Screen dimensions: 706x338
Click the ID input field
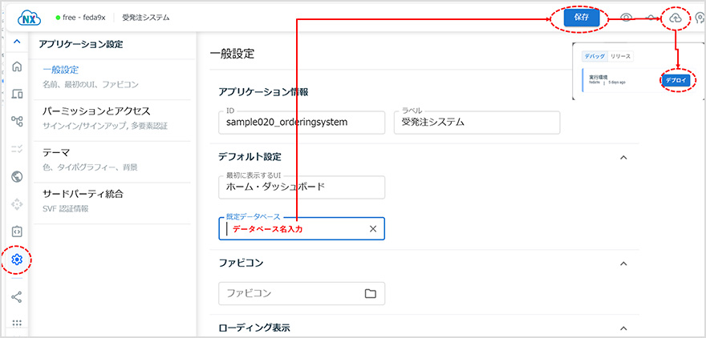[302, 123]
